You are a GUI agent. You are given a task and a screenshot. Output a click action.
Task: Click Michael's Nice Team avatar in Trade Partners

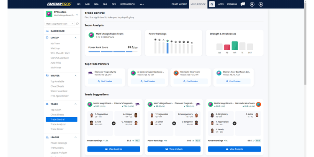pos(176,73)
